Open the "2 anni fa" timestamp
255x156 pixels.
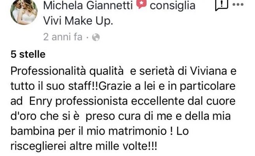tap(63, 37)
